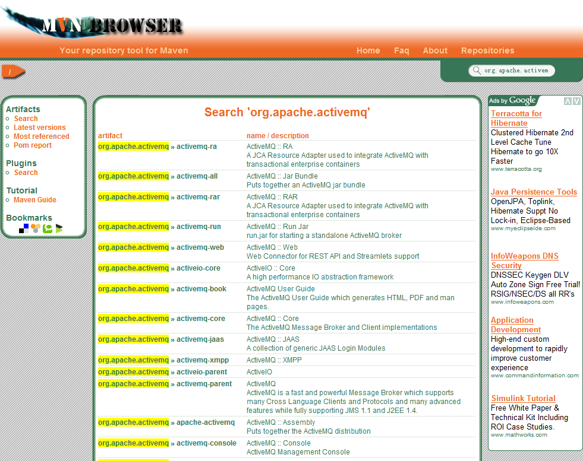Click org.apache.activemq group in activemq-console row
Screen dimensions: 583x461
134,443
